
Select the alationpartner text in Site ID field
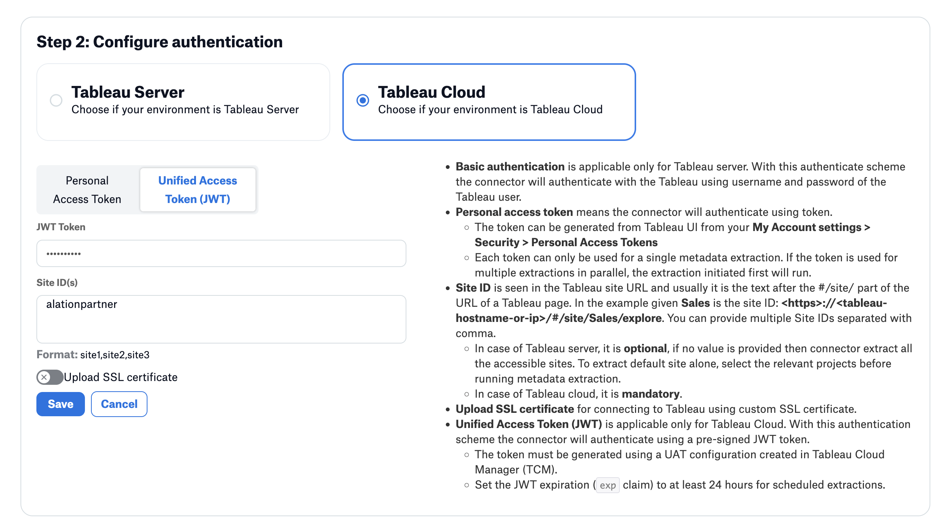[x=82, y=304]
